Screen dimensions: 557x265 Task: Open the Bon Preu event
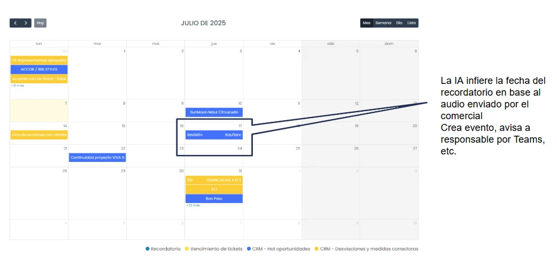[214, 199]
